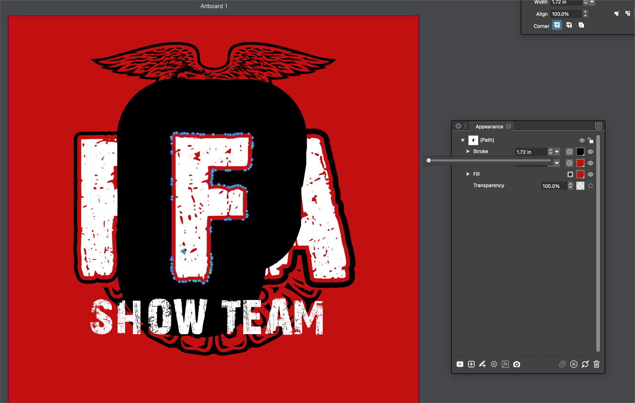Click the Artboard 1 title label
The height and width of the screenshot is (403, 635).
tap(214, 6)
